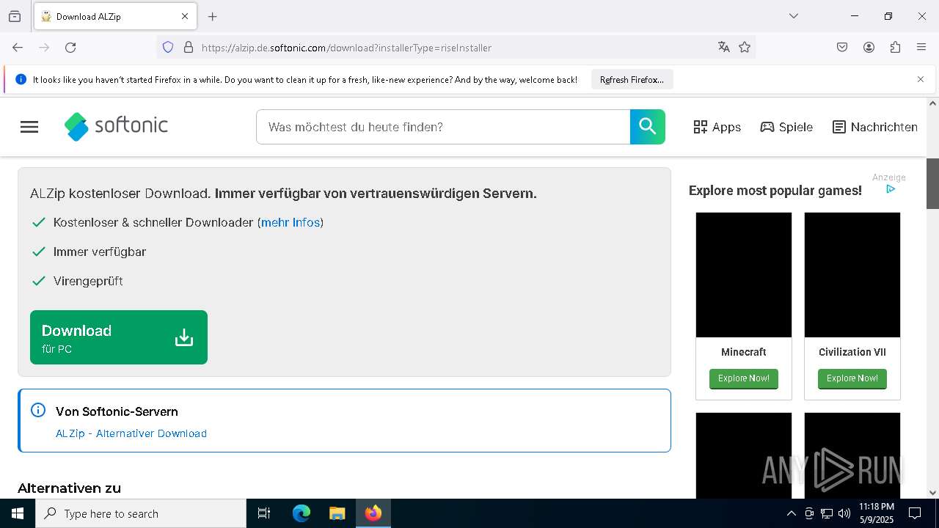
Task: Select the Download ALZip tab
Action: pyautogui.click(x=115, y=16)
